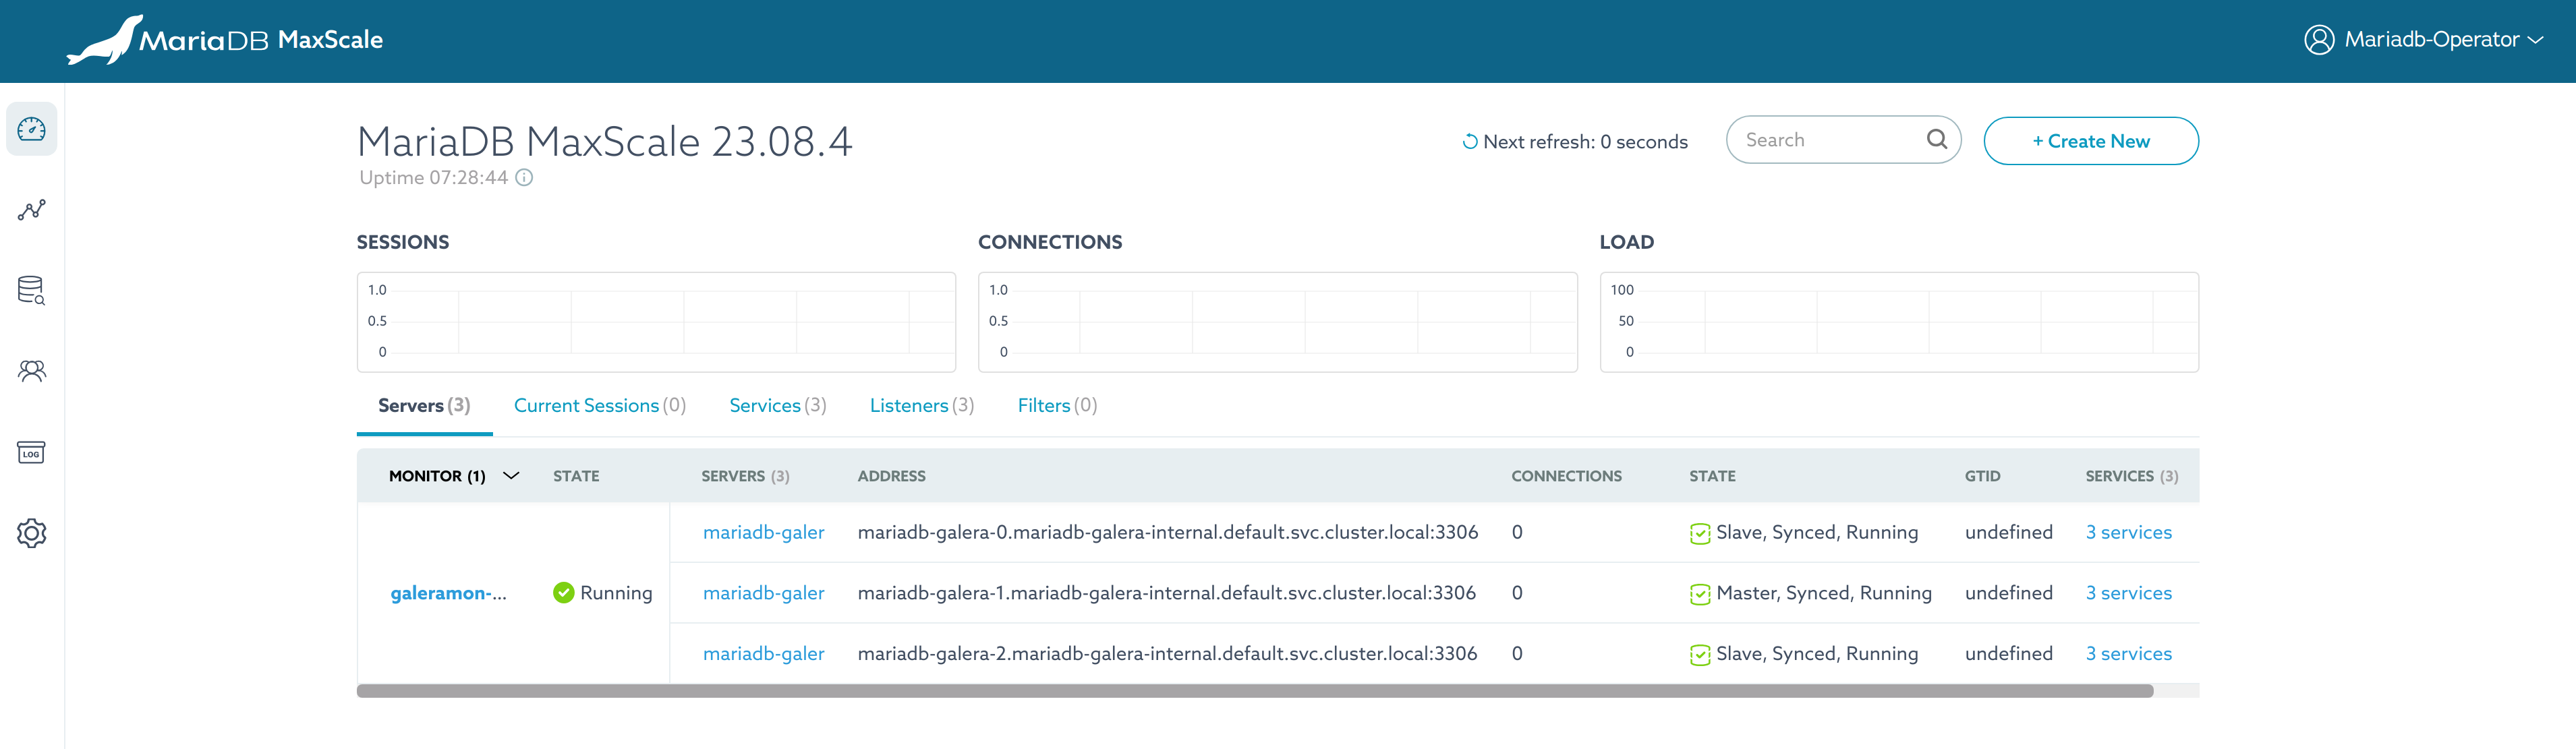The image size is (2576, 749).
Task: Click the 'MariaDB MaxScale 23.08.4' heading
Action: click(605, 141)
